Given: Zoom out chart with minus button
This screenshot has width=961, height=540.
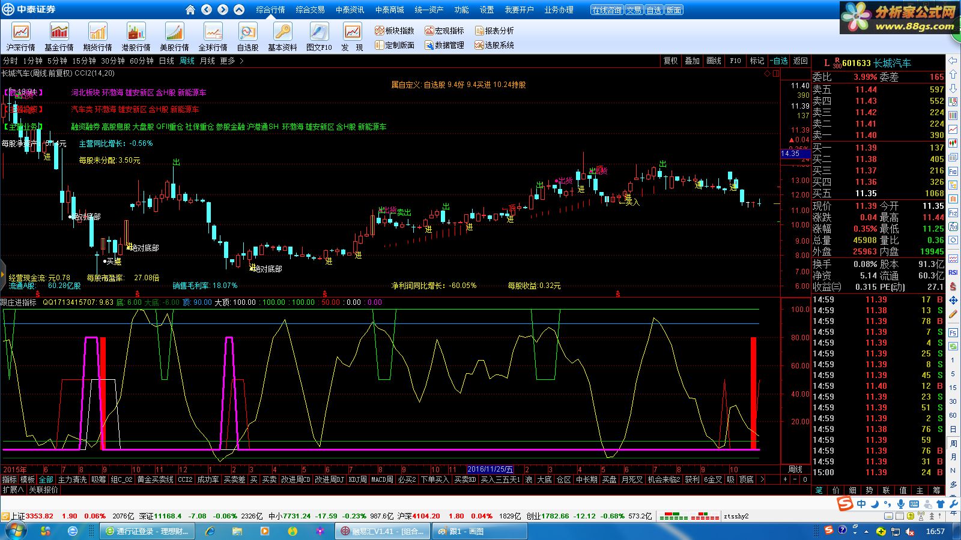Looking at the screenshot, I should tap(795, 479).
